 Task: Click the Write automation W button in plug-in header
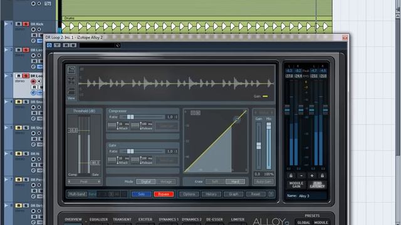[73, 45]
